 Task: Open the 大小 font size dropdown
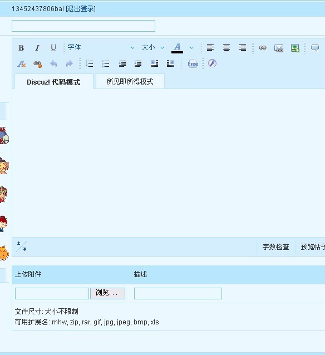click(x=152, y=47)
